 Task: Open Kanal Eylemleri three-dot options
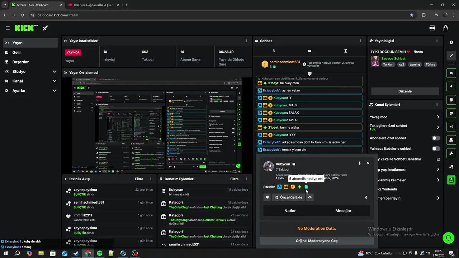click(437, 105)
